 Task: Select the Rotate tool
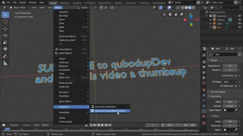pyautogui.click(x=5, y=36)
